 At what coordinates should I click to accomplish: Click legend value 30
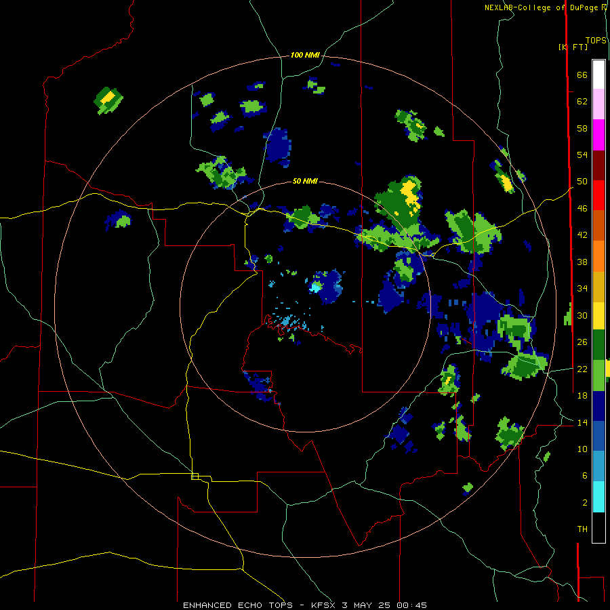tap(582, 315)
